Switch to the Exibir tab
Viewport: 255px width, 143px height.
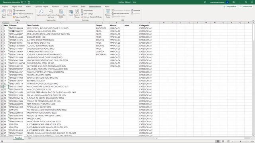coord(83,7)
